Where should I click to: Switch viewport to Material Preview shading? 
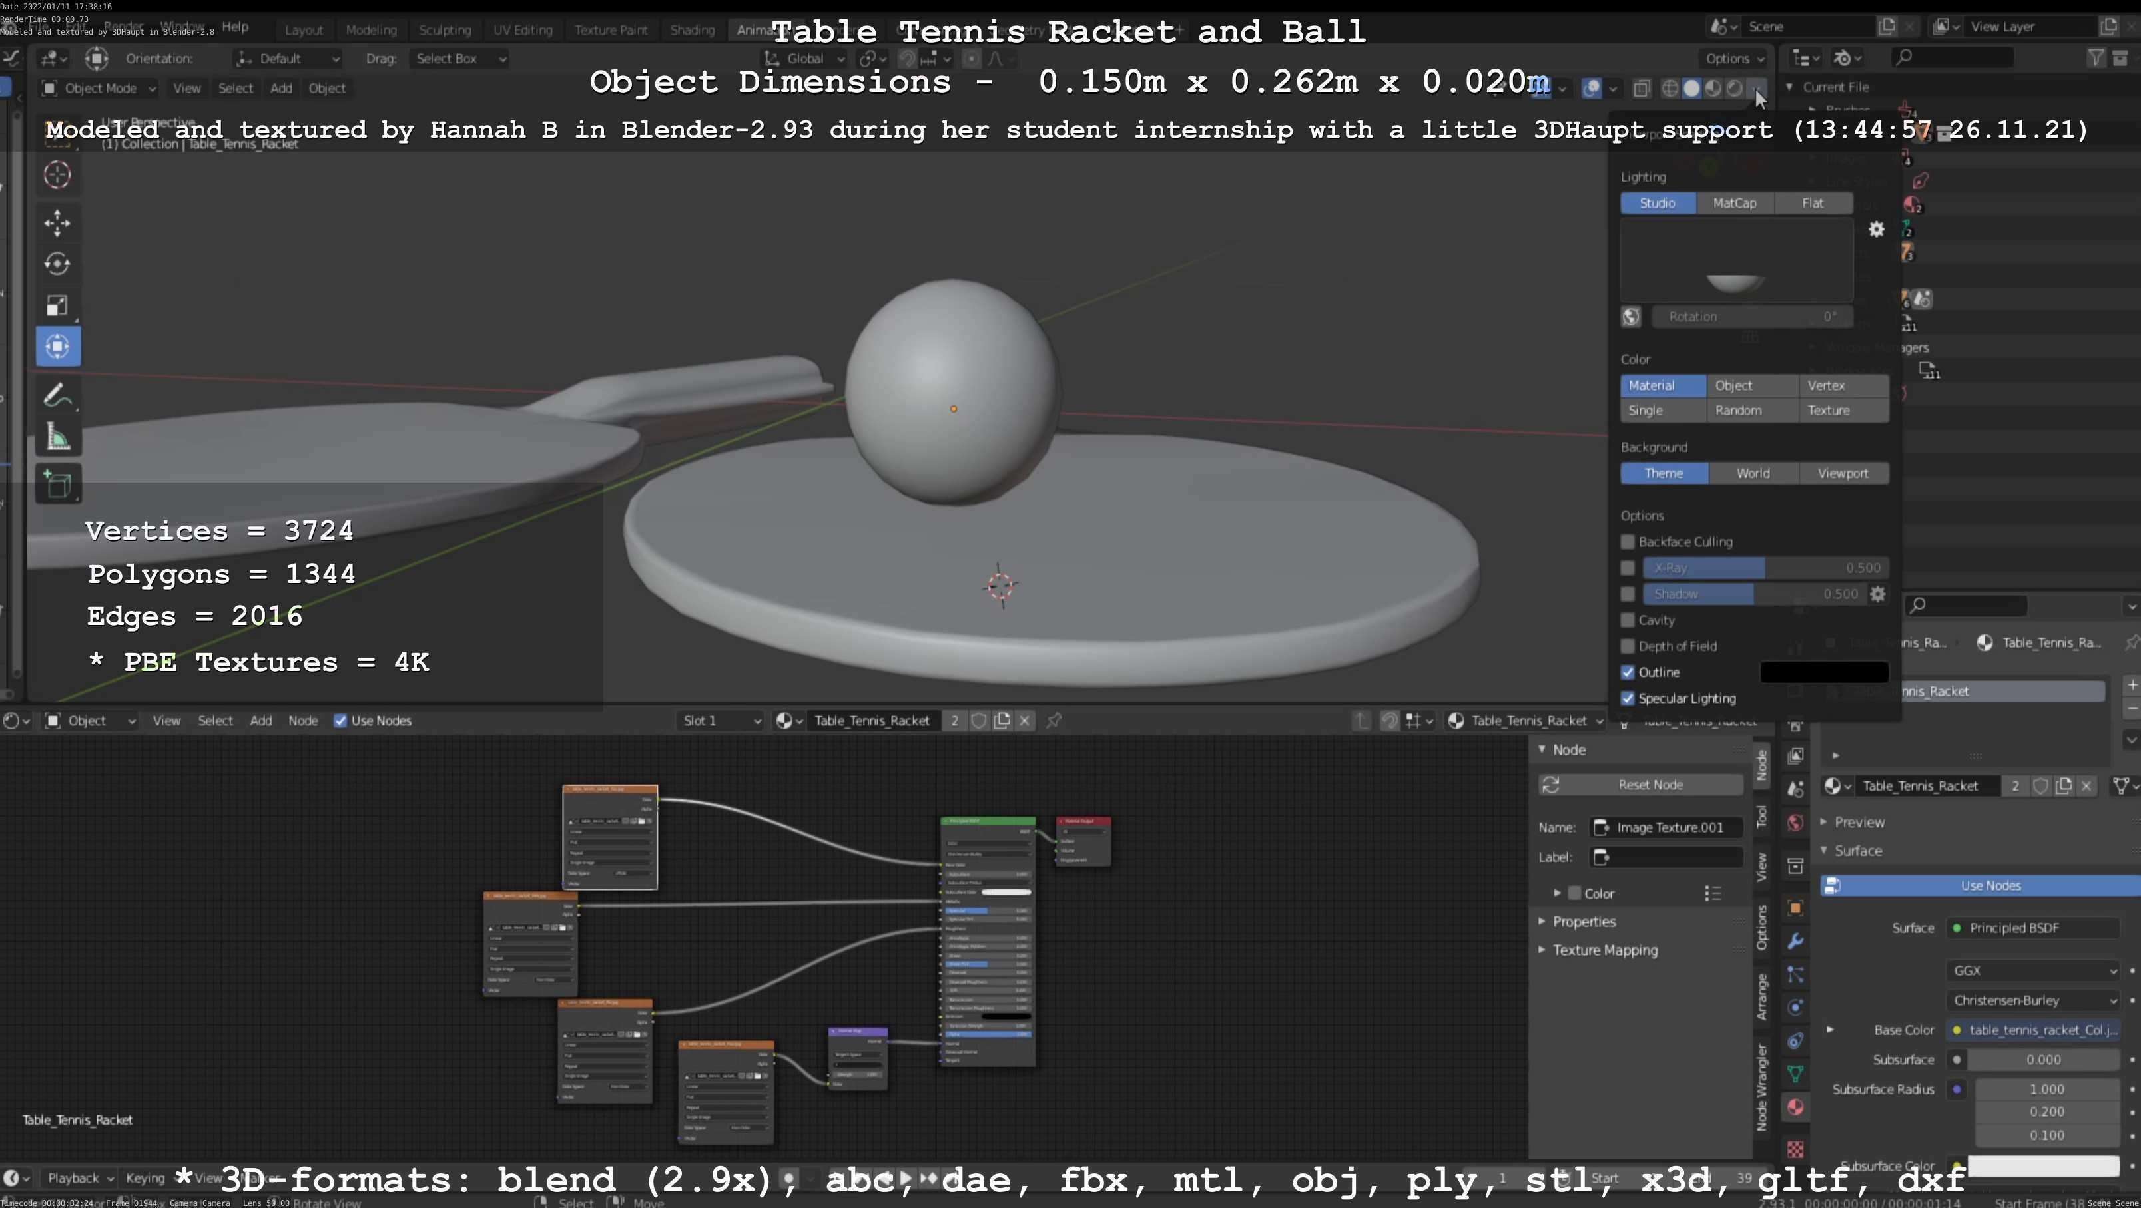point(1713,87)
